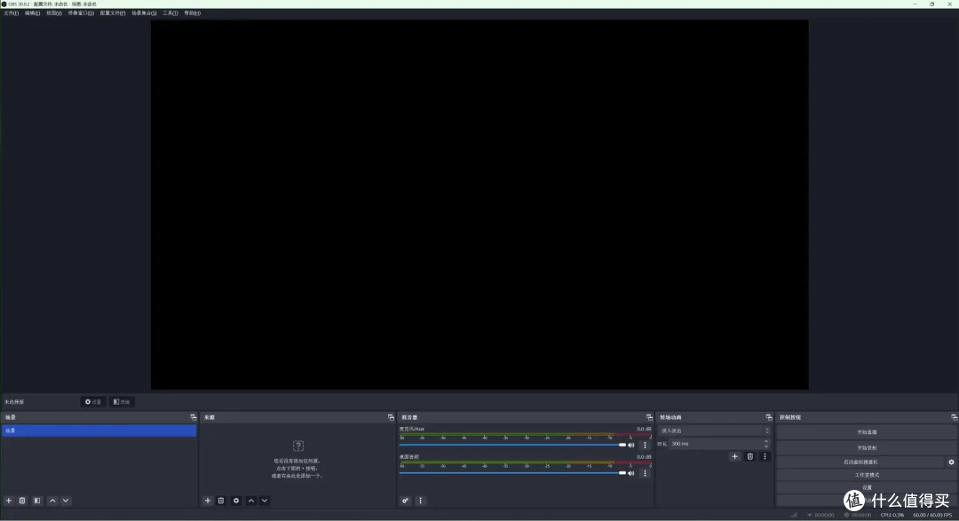Move source up in Sources panel
The width and height of the screenshot is (959, 521).
tap(250, 501)
